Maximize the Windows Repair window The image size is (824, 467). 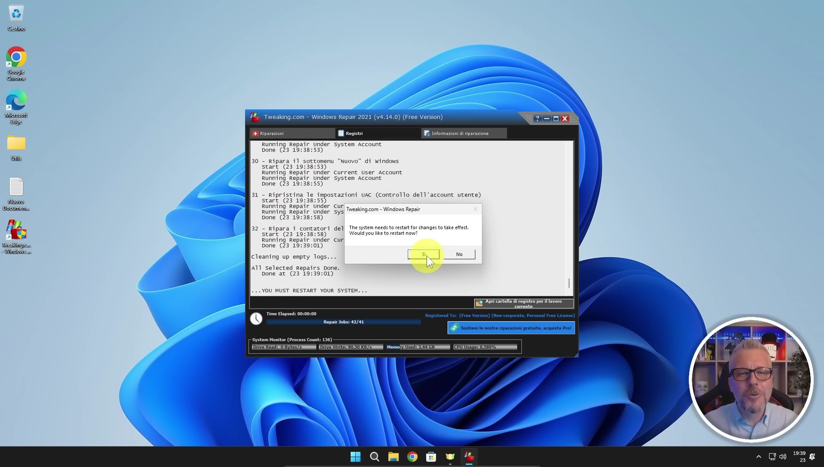coord(556,119)
